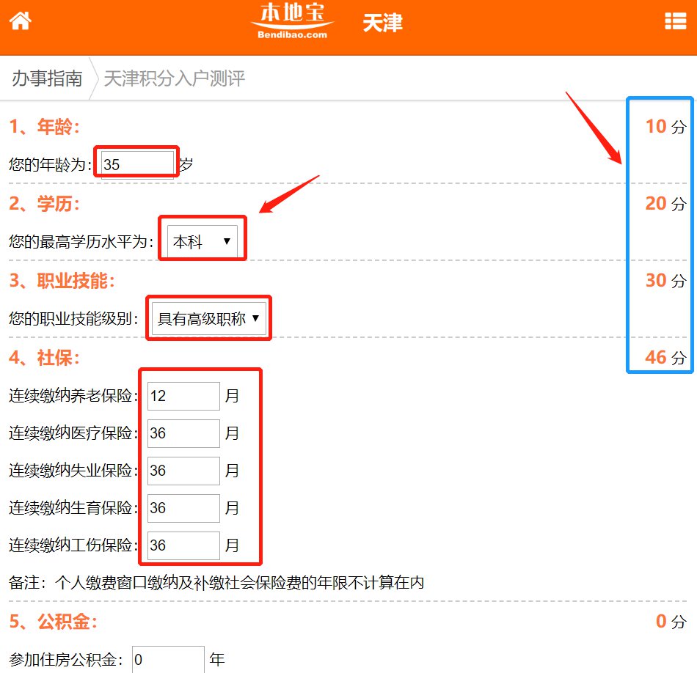The image size is (697, 673).
Task: Open the 最高学历水平 dropdown
Action: [x=202, y=241]
